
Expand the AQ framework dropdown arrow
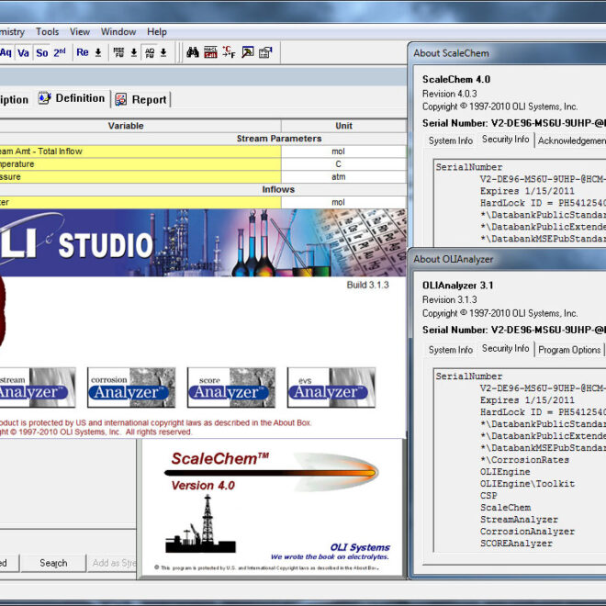(163, 52)
